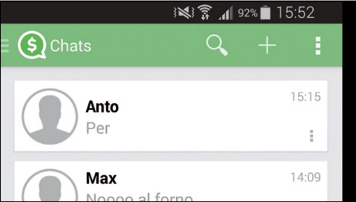
Task: Tap the green dollar chat bubble logo
Action: point(32,45)
